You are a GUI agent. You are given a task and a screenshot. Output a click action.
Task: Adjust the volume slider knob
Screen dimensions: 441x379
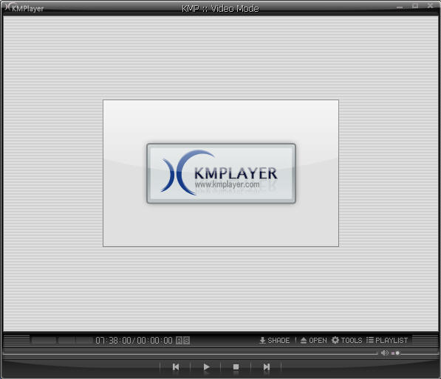(x=397, y=353)
